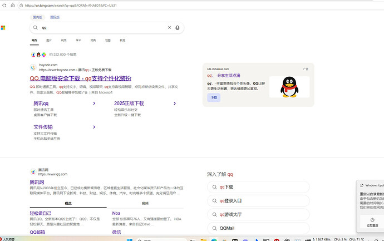Screen dimensions: 384x241
Task: Open Microsoft logo on Bing page
Action: [3, 28]
